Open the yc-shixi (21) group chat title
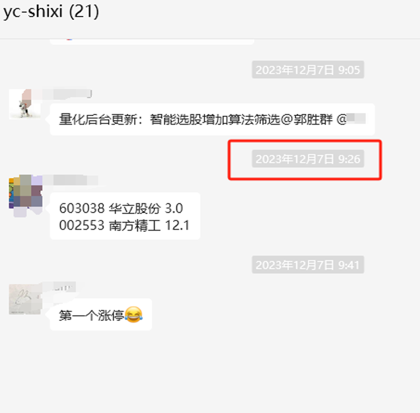 [51, 12]
